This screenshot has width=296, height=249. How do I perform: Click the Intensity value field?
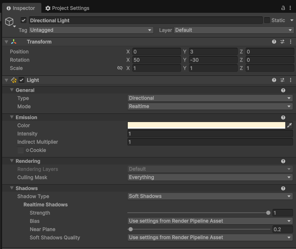210,134
